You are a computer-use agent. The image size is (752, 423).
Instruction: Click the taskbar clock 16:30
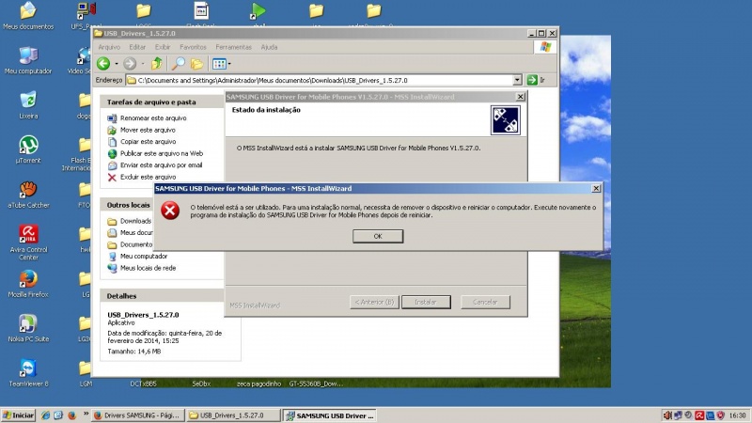tap(737, 415)
